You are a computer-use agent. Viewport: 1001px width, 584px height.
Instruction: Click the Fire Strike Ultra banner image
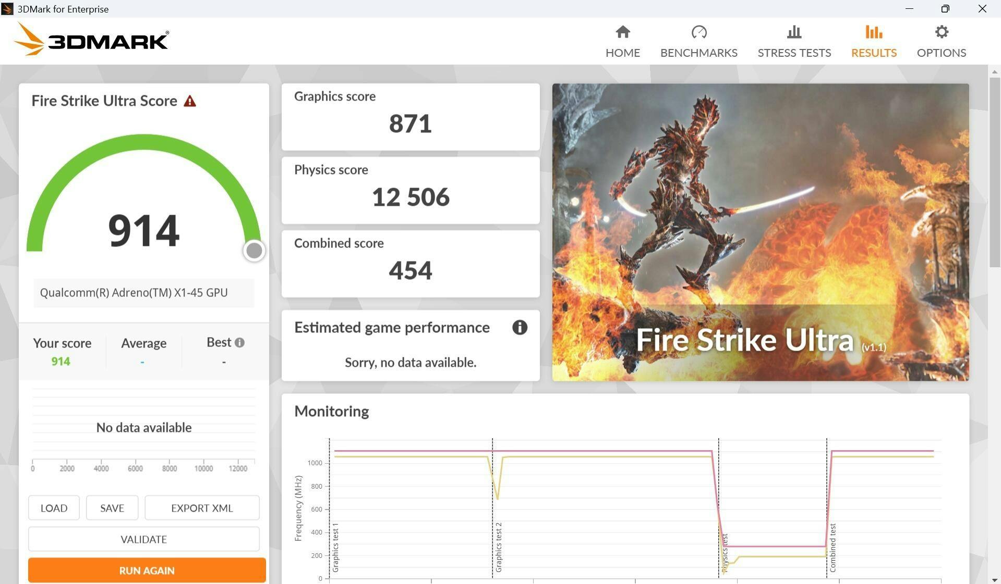point(761,232)
